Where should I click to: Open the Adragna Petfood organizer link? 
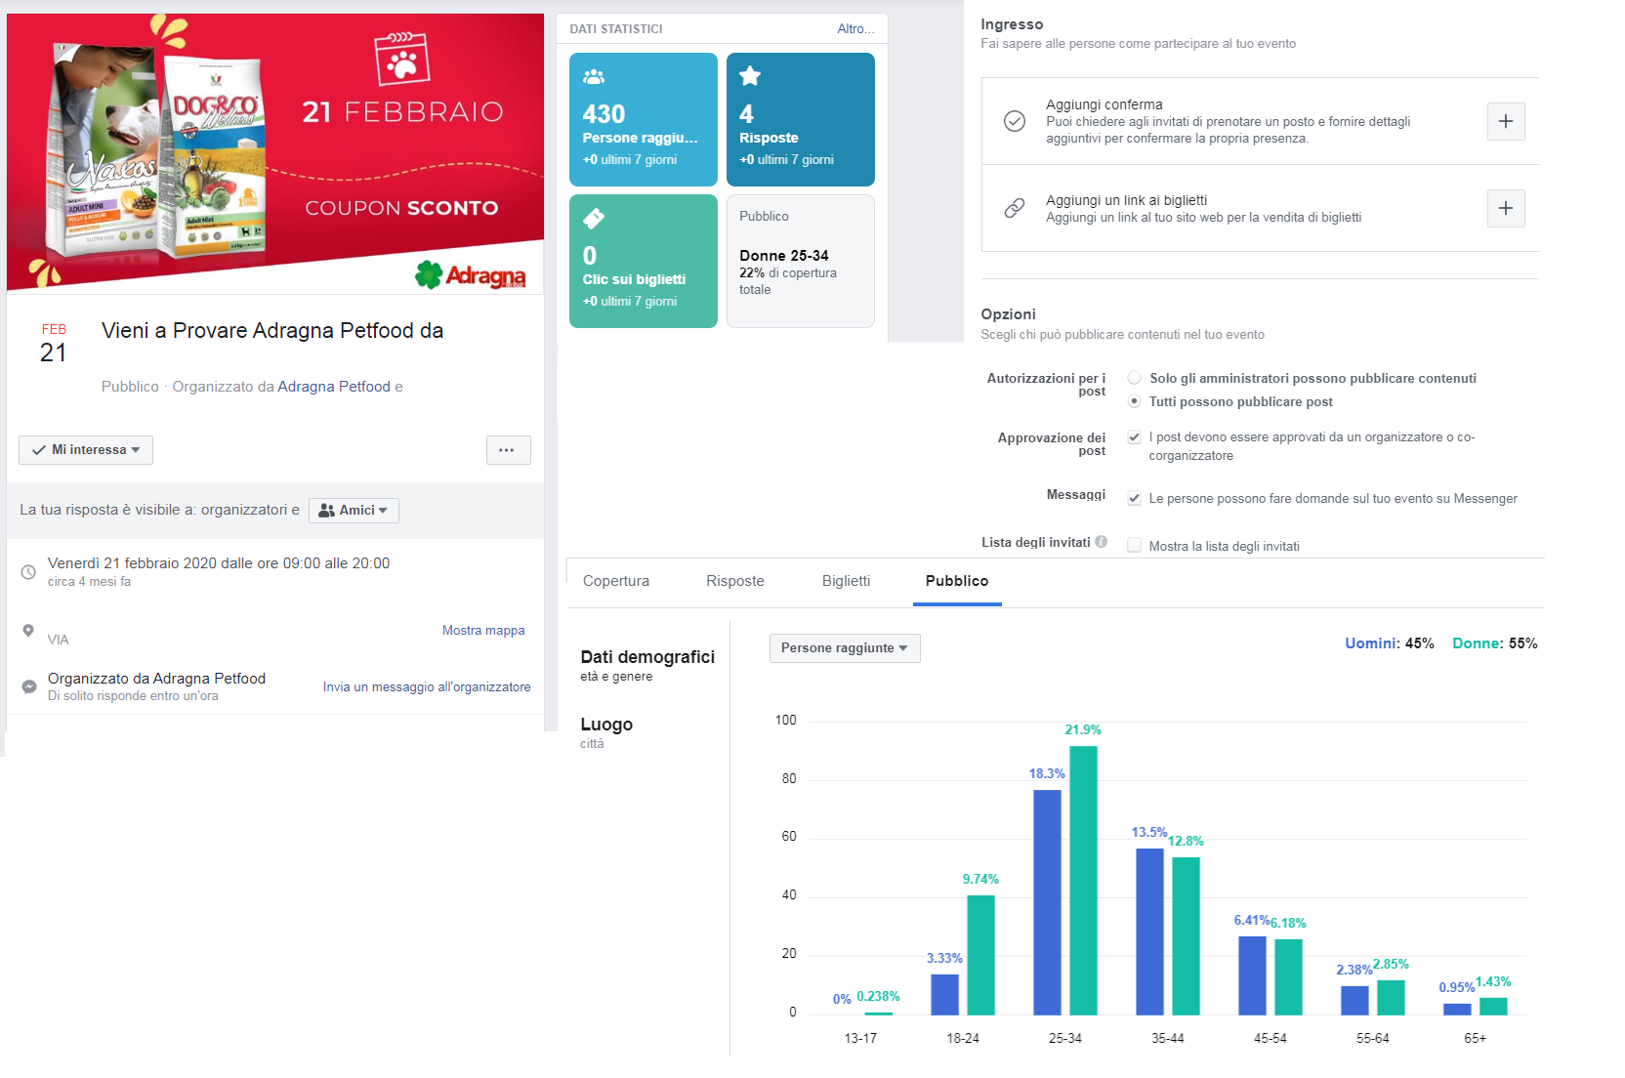[334, 387]
